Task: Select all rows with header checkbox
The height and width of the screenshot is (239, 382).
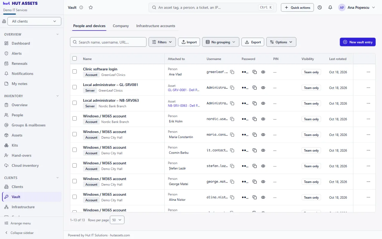Action: coord(75,59)
